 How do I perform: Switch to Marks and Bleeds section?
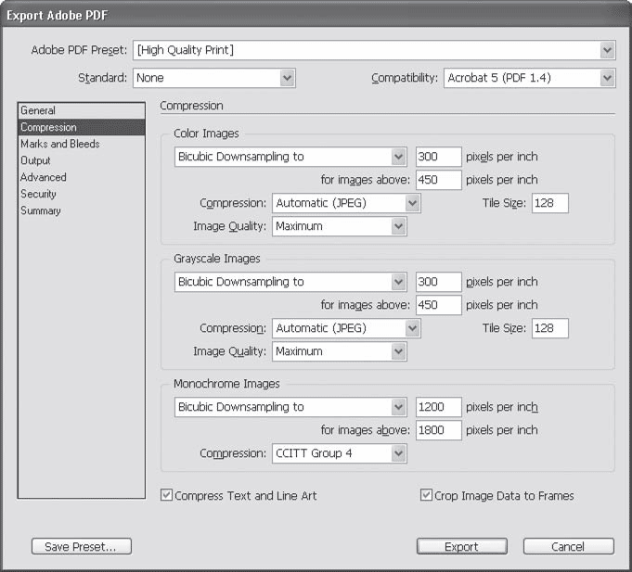[60, 144]
